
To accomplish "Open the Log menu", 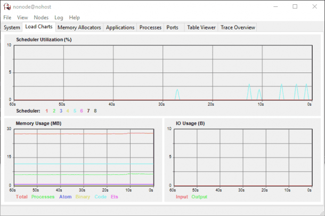I will pyautogui.click(x=59, y=18).
